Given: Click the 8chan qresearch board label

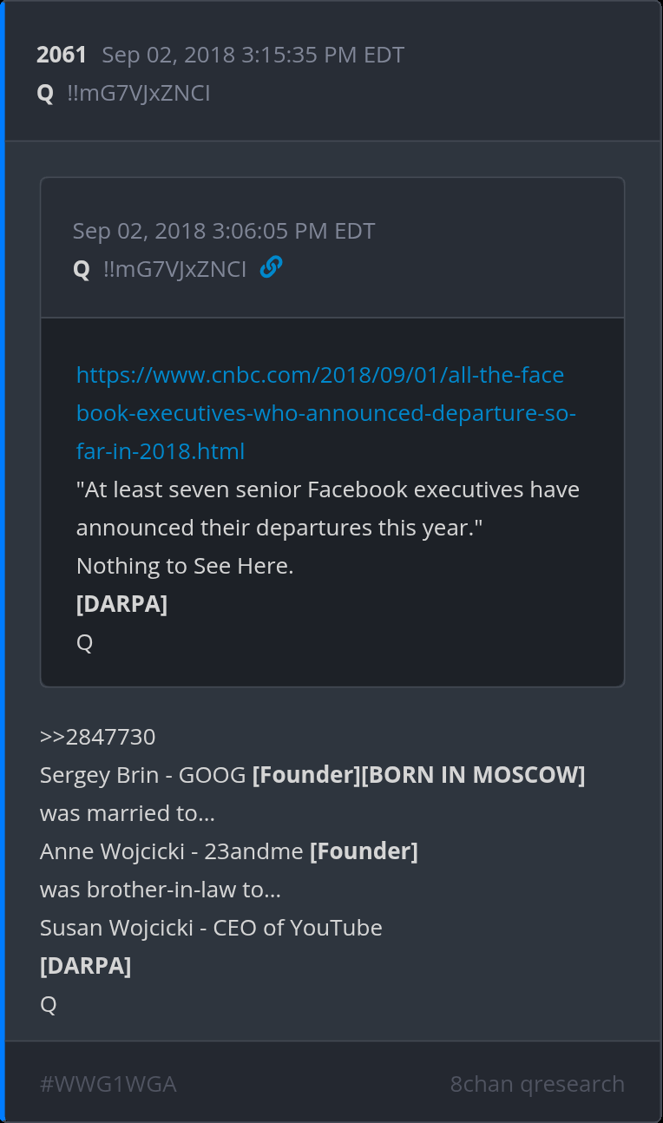Looking at the screenshot, I should click(537, 1084).
